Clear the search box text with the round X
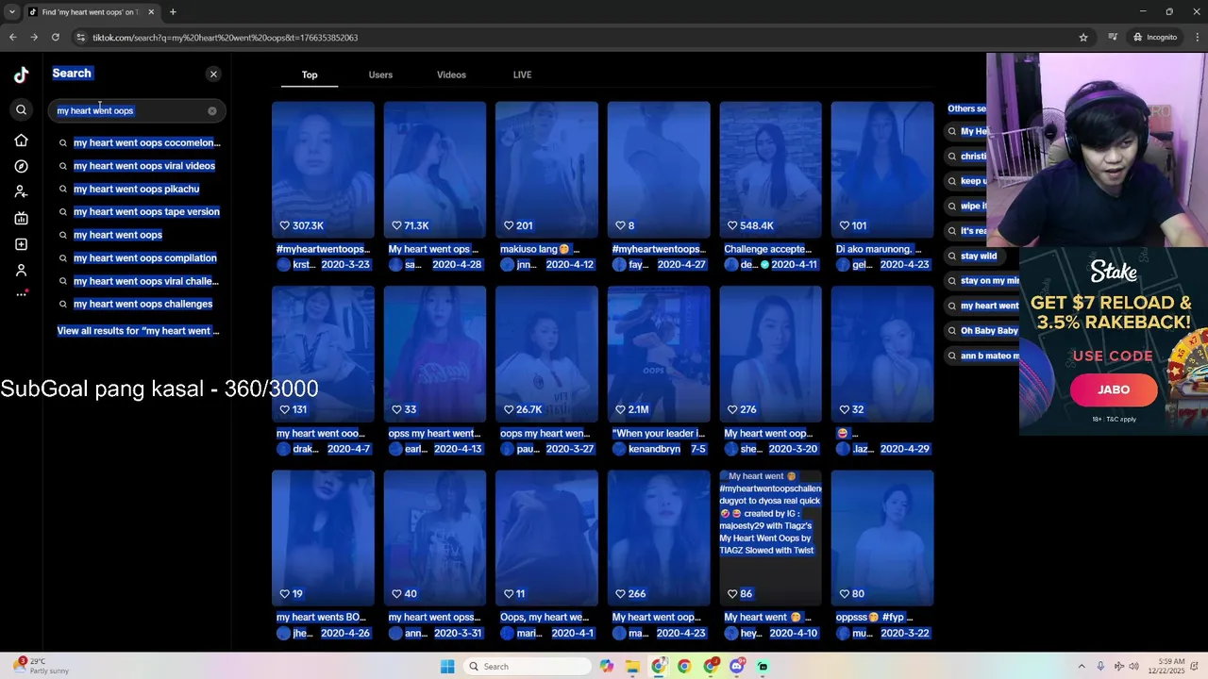 (212, 110)
